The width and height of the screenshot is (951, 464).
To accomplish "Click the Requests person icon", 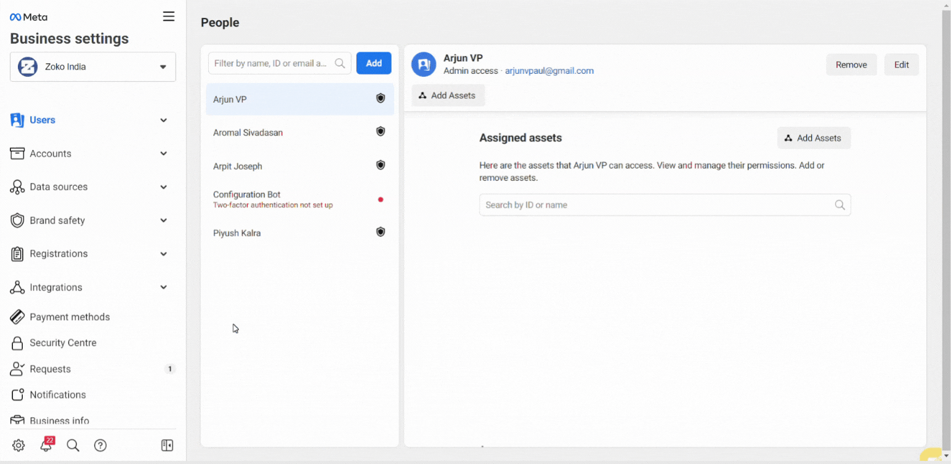I will click(x=17, y=369).
